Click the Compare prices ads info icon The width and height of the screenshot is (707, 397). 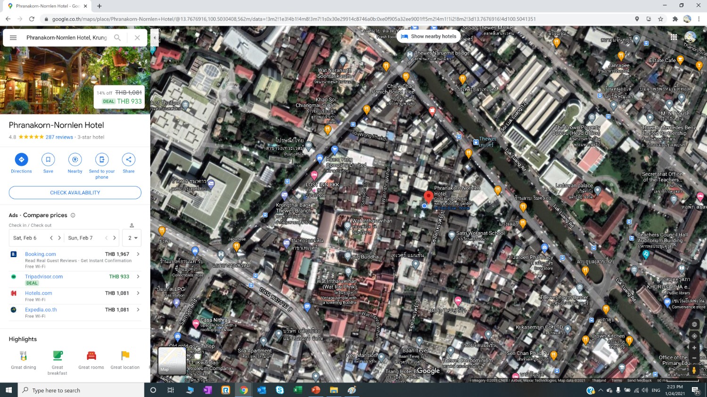pos(73,215)
